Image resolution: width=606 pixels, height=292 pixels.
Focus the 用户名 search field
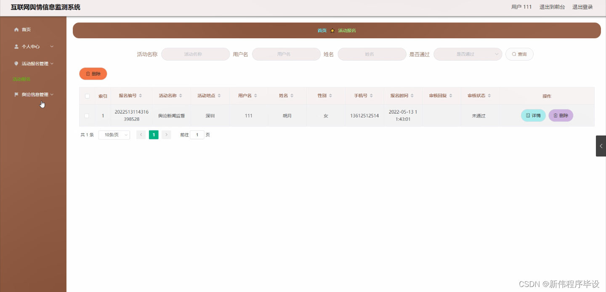click(x=286, y=54)
